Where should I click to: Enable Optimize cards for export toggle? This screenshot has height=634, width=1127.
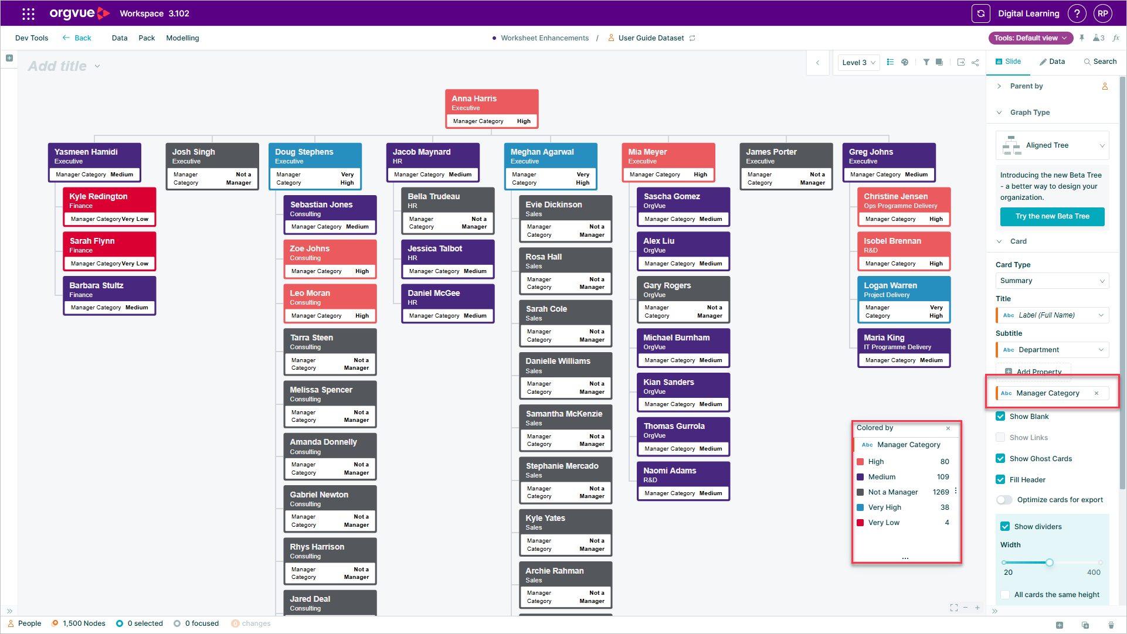(1004, 500)
